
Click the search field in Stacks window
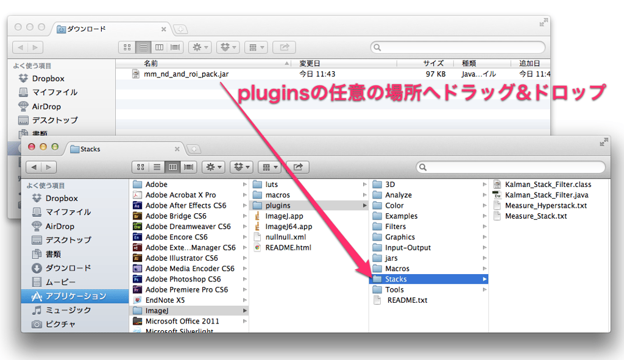pos(511,167)
